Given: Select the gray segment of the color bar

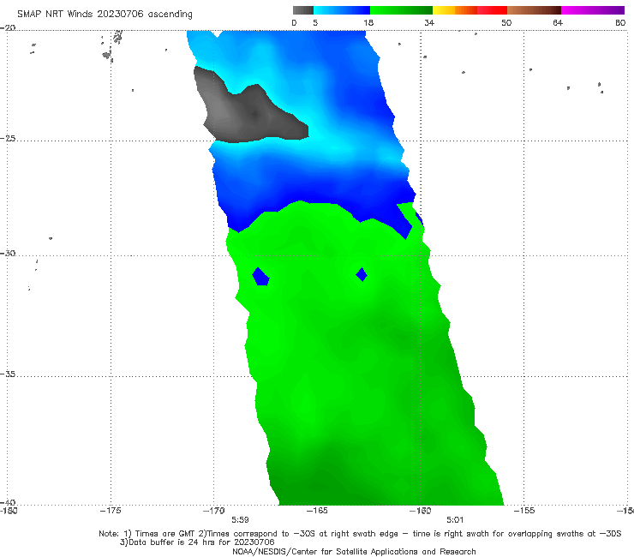Looking at the screenshot, I should (x=303, y=10).
